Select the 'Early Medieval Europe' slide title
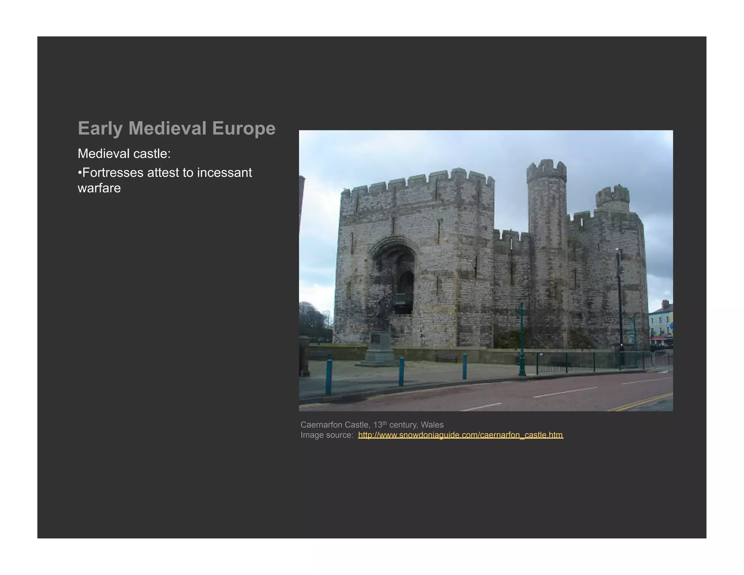Screen dimensions: 744x575 coord(177,128)
